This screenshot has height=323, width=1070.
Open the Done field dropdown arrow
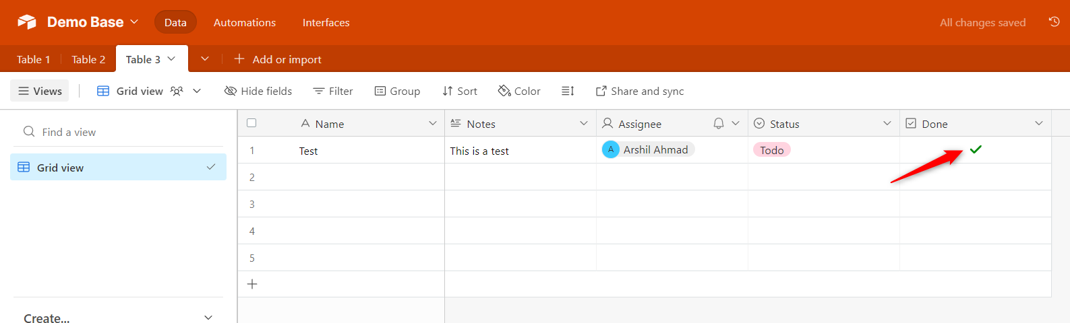[1039, 123]
